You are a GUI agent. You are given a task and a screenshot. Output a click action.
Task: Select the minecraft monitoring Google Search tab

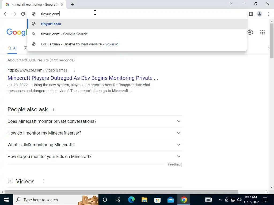(35, 5)
